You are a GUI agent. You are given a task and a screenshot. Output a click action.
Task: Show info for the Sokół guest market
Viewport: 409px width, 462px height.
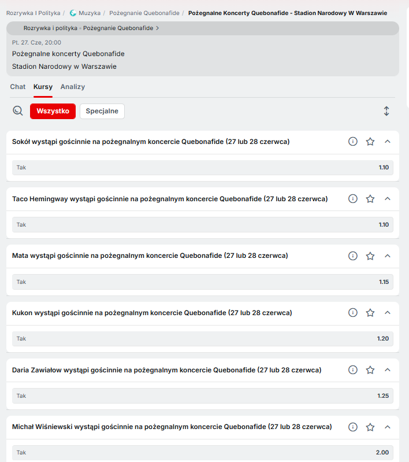coord(353,142)
